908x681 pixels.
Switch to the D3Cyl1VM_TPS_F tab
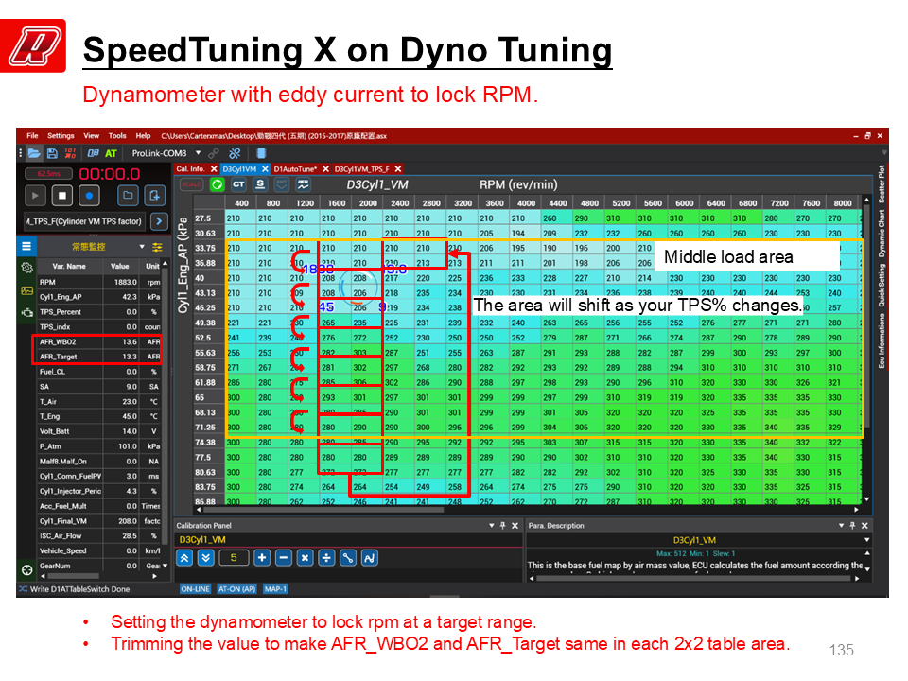point(362,169)
